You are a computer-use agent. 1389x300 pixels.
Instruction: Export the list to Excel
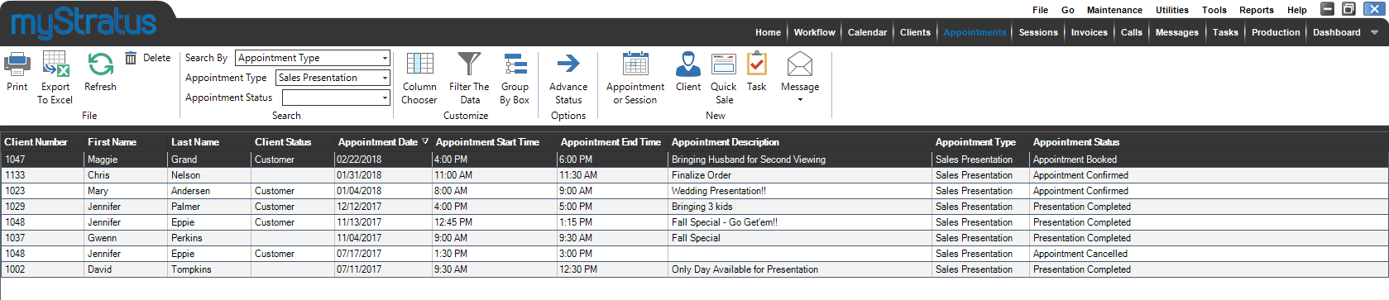[55, 64]
